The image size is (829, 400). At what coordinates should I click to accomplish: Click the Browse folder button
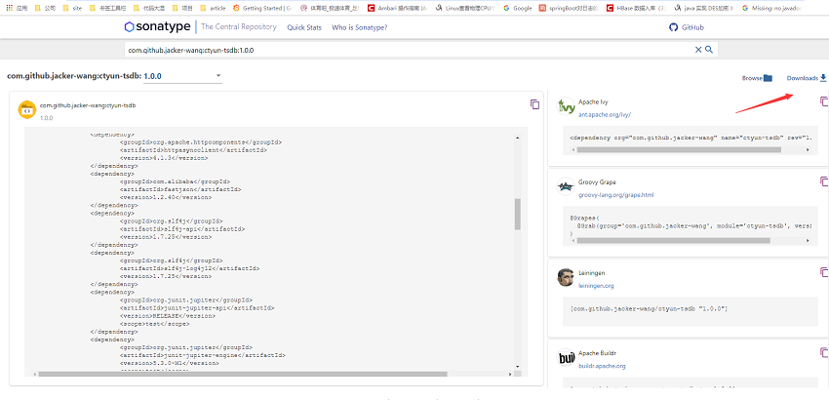(x=757, y=78)
